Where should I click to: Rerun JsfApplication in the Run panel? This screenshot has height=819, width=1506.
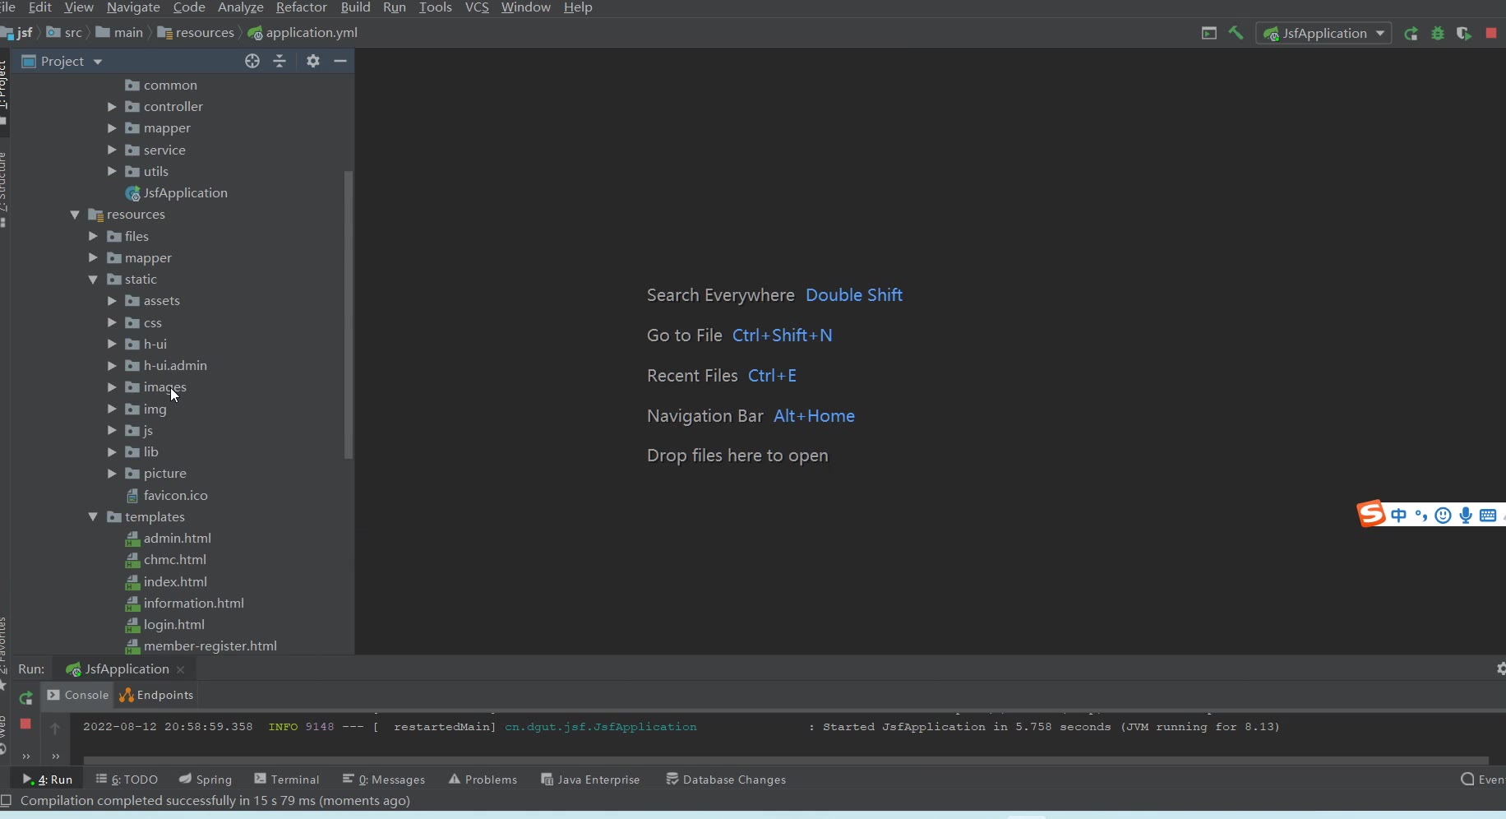tap(25, 698)
